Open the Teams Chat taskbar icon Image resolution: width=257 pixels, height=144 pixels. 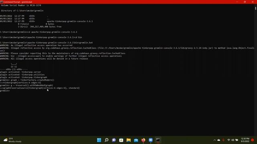coord(114,140)
